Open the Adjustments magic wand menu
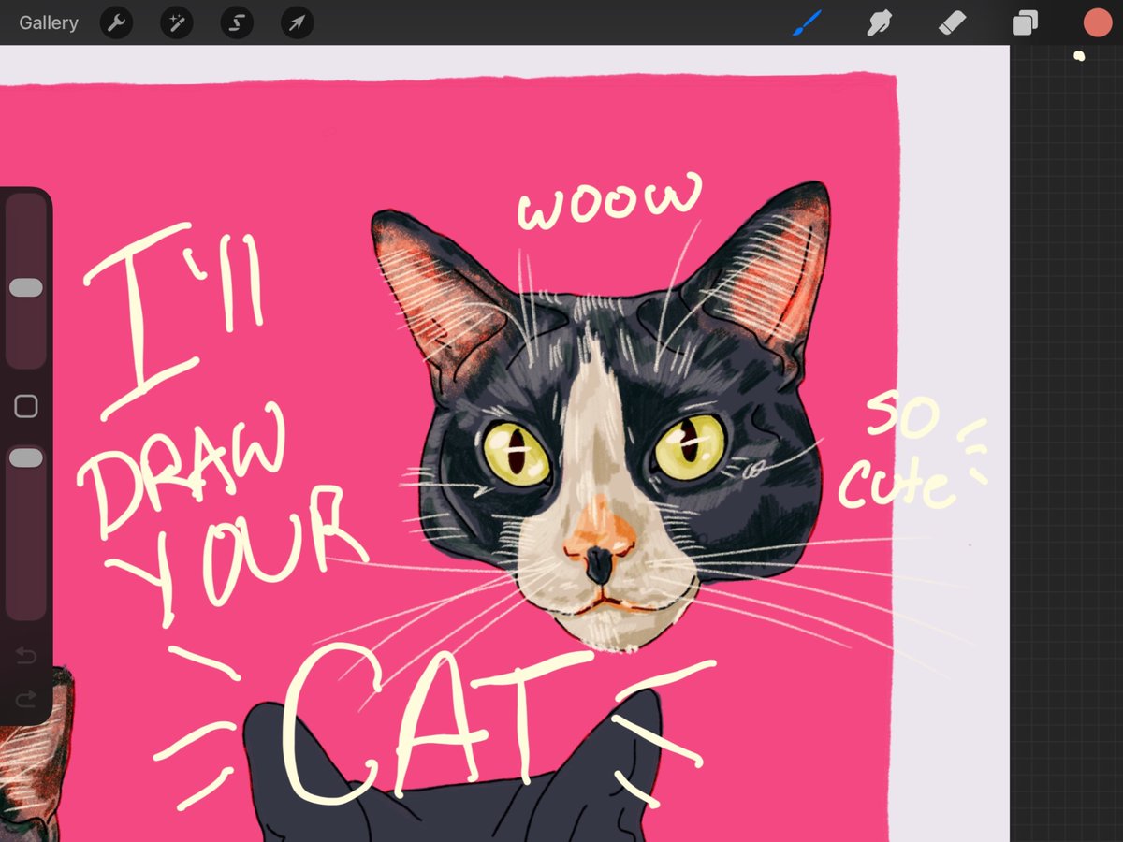 click(x=176, y=22)
